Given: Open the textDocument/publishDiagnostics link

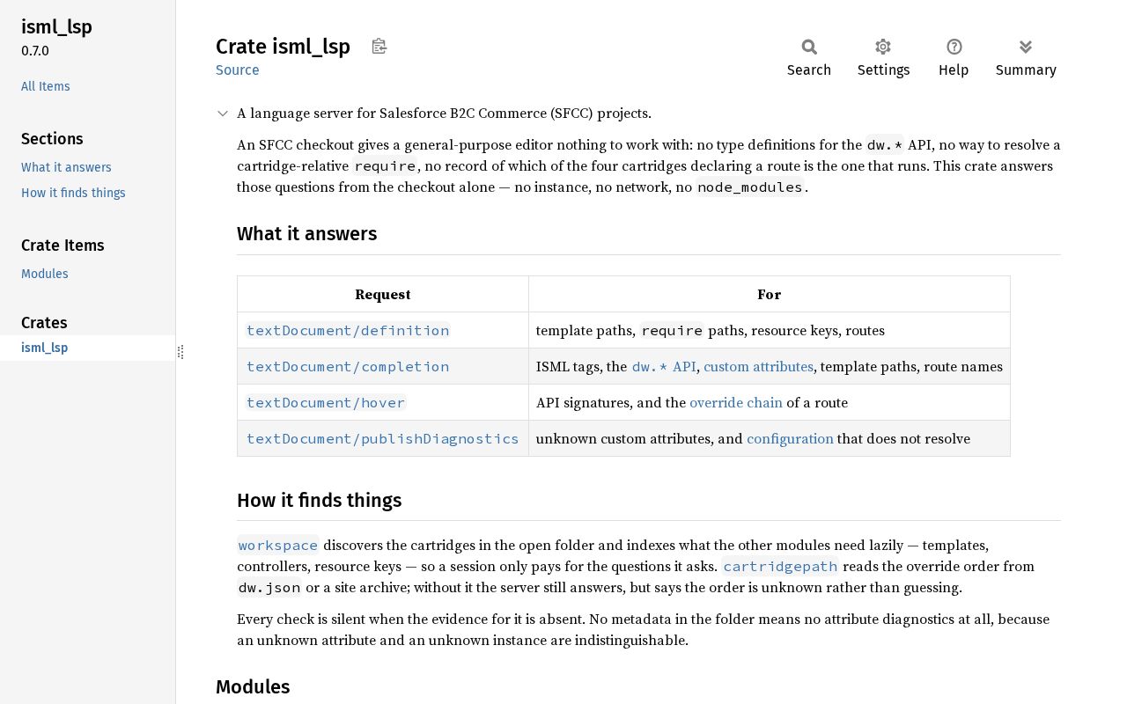Looking at the screenshot, I should tap(383, 438).
